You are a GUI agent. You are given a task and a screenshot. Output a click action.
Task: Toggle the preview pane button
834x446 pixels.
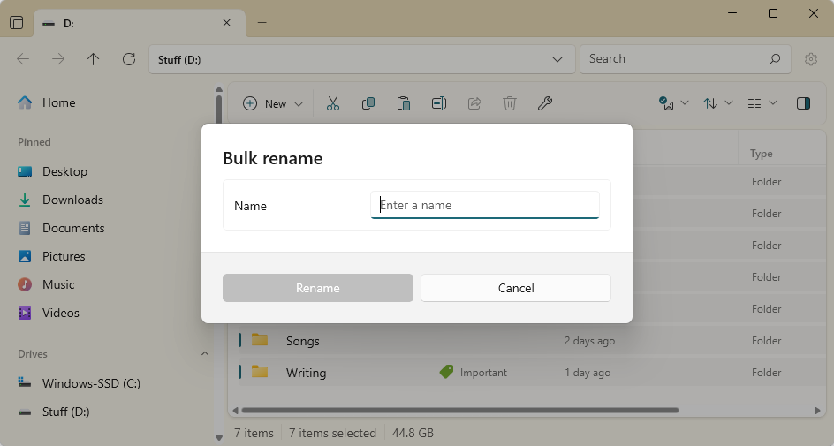tap(803, 103)
